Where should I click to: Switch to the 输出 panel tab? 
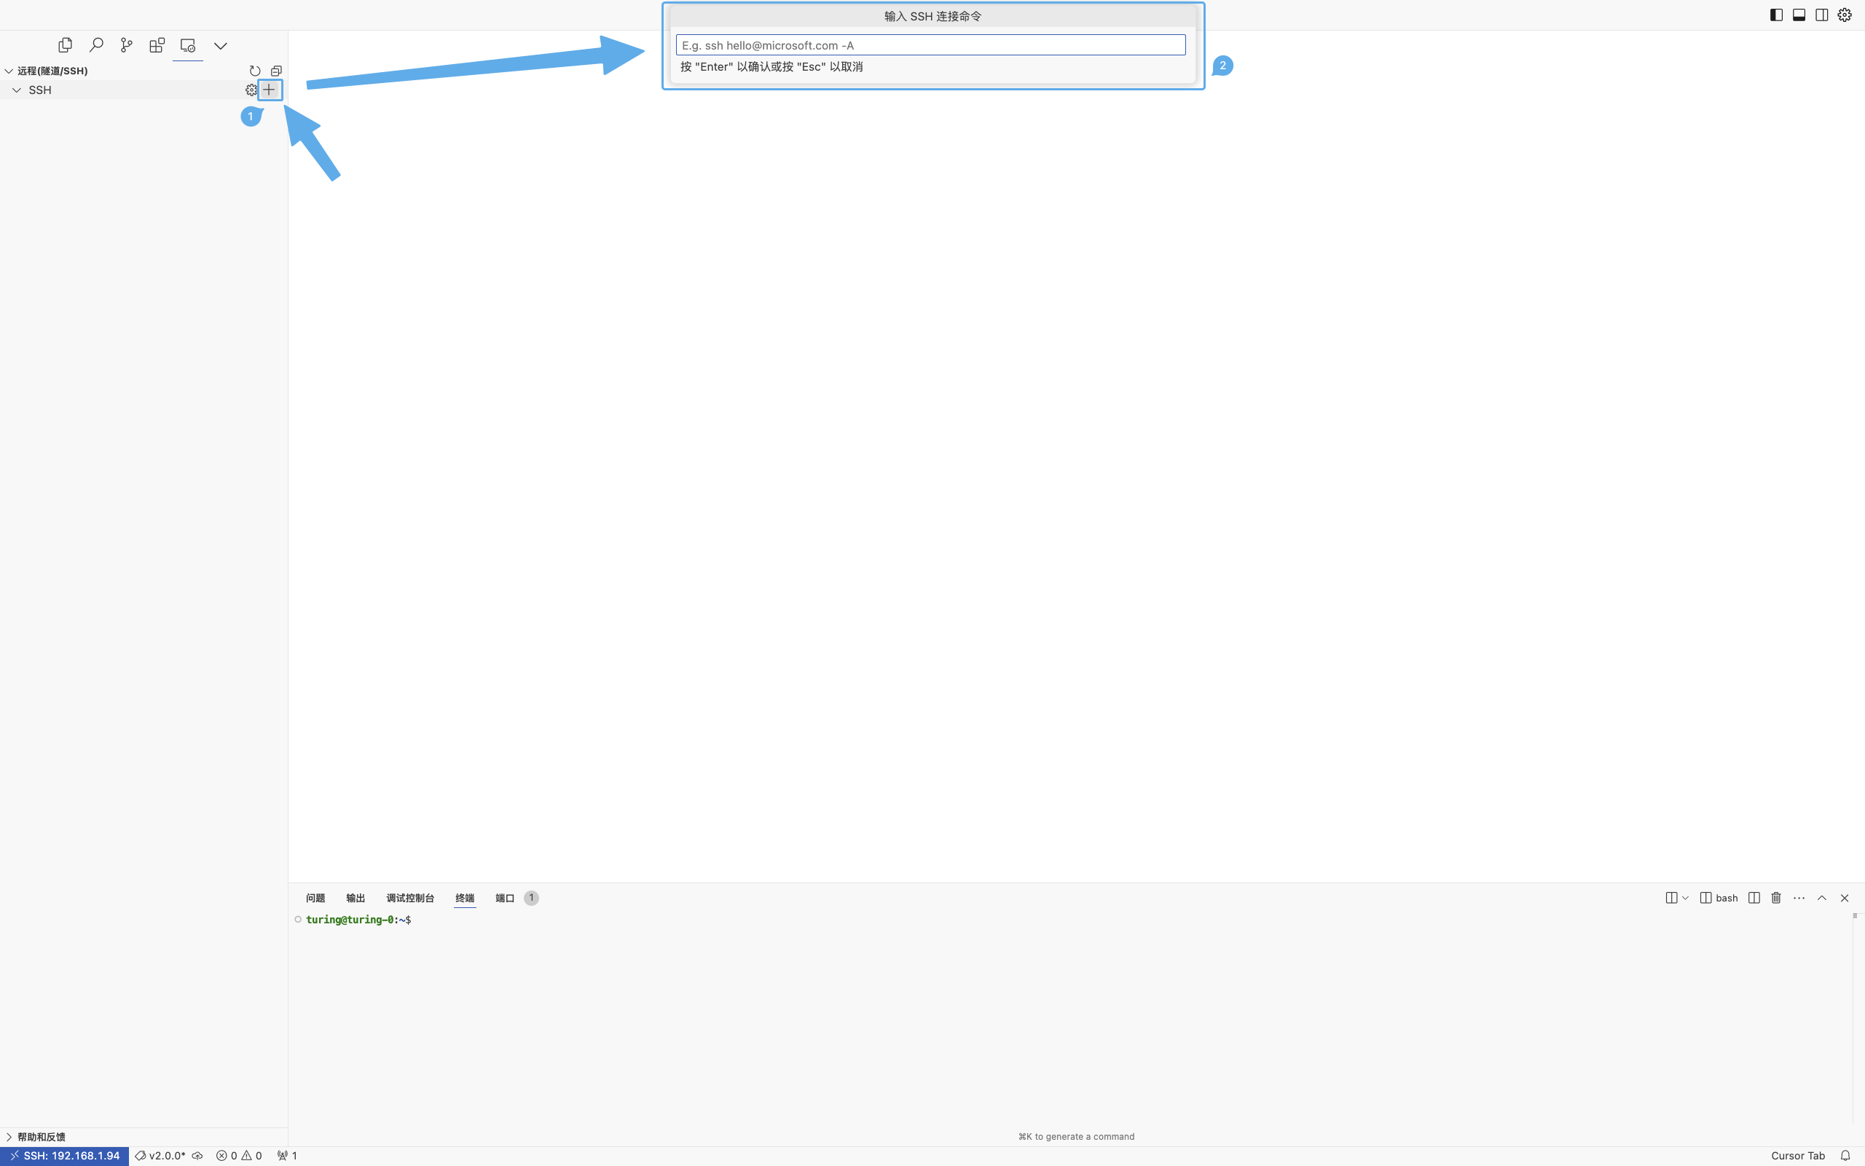(356, 898)
